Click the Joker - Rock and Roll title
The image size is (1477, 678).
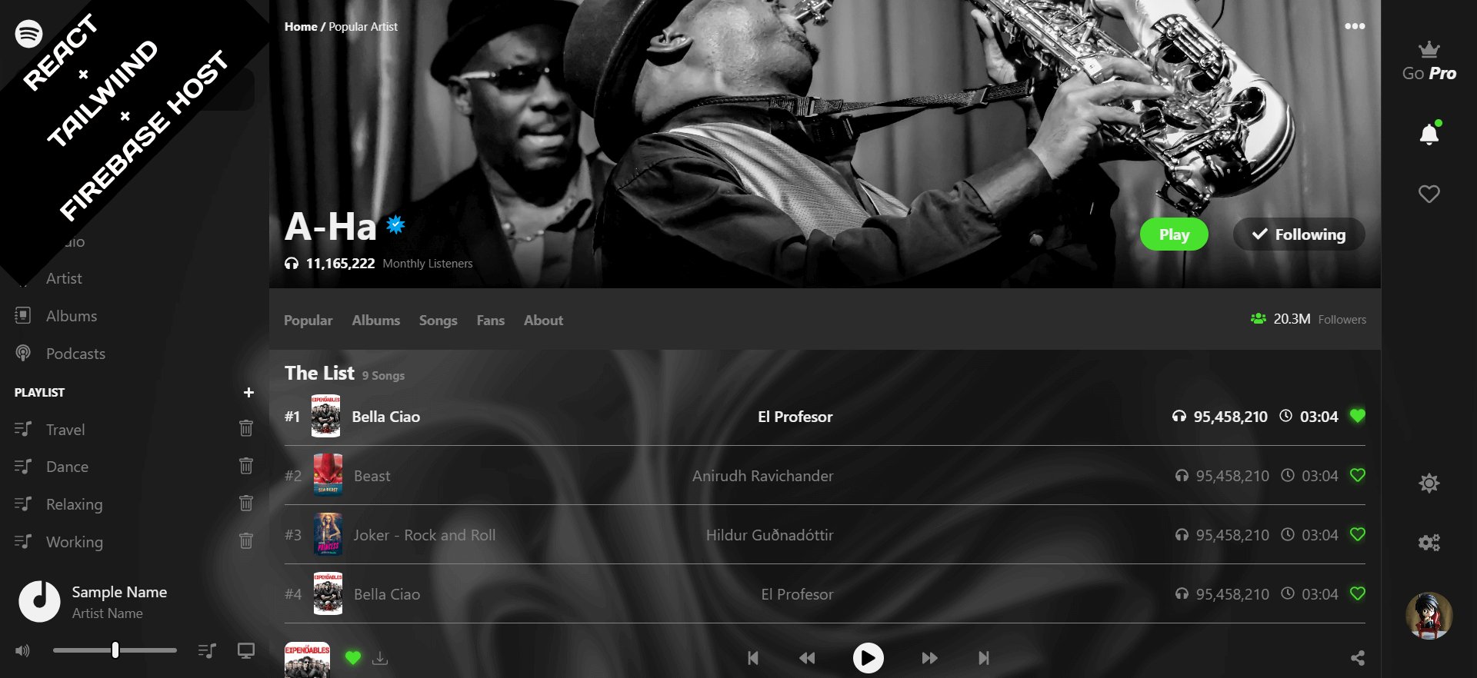click(x=425, y=535)
